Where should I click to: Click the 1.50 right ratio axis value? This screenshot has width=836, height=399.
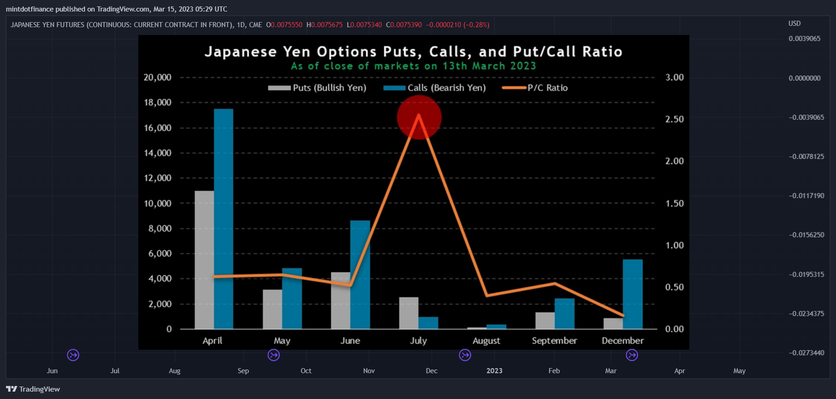point(675,203)
